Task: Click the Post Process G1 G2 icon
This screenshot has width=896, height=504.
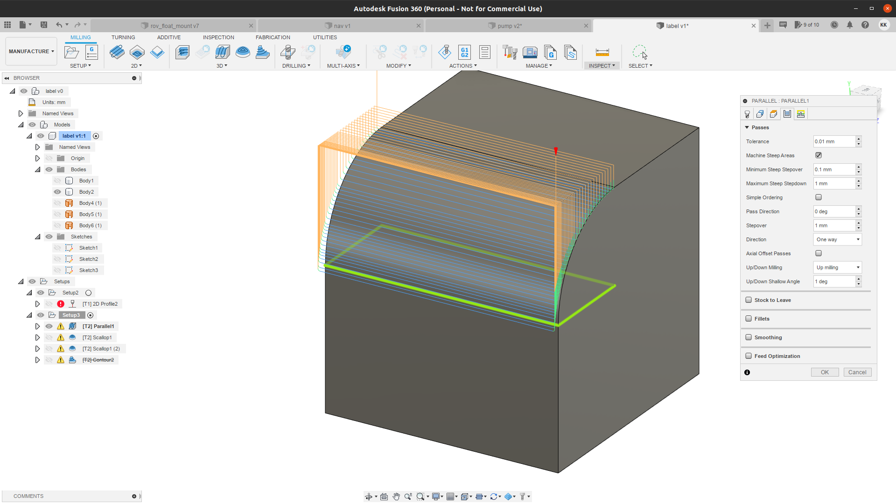Action: [x=464, y=52]
